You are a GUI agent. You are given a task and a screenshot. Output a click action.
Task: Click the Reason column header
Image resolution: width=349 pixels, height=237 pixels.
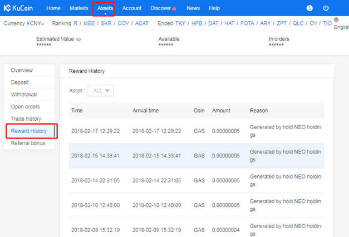tap(259, 111)
